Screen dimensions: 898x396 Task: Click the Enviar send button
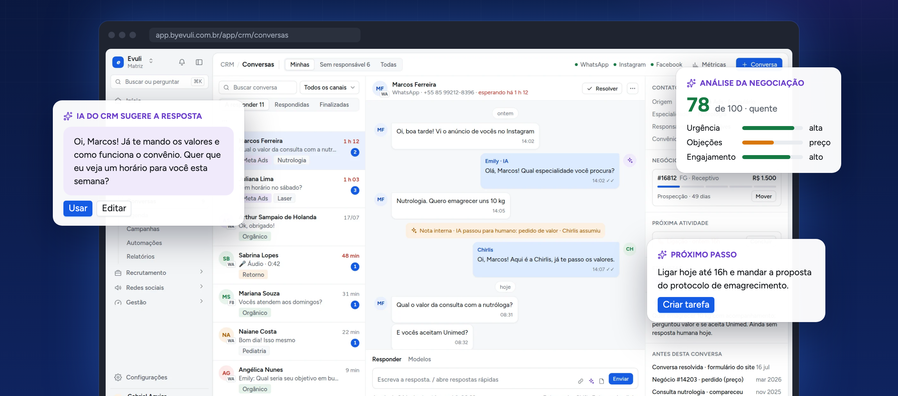[x=621, y=379]
